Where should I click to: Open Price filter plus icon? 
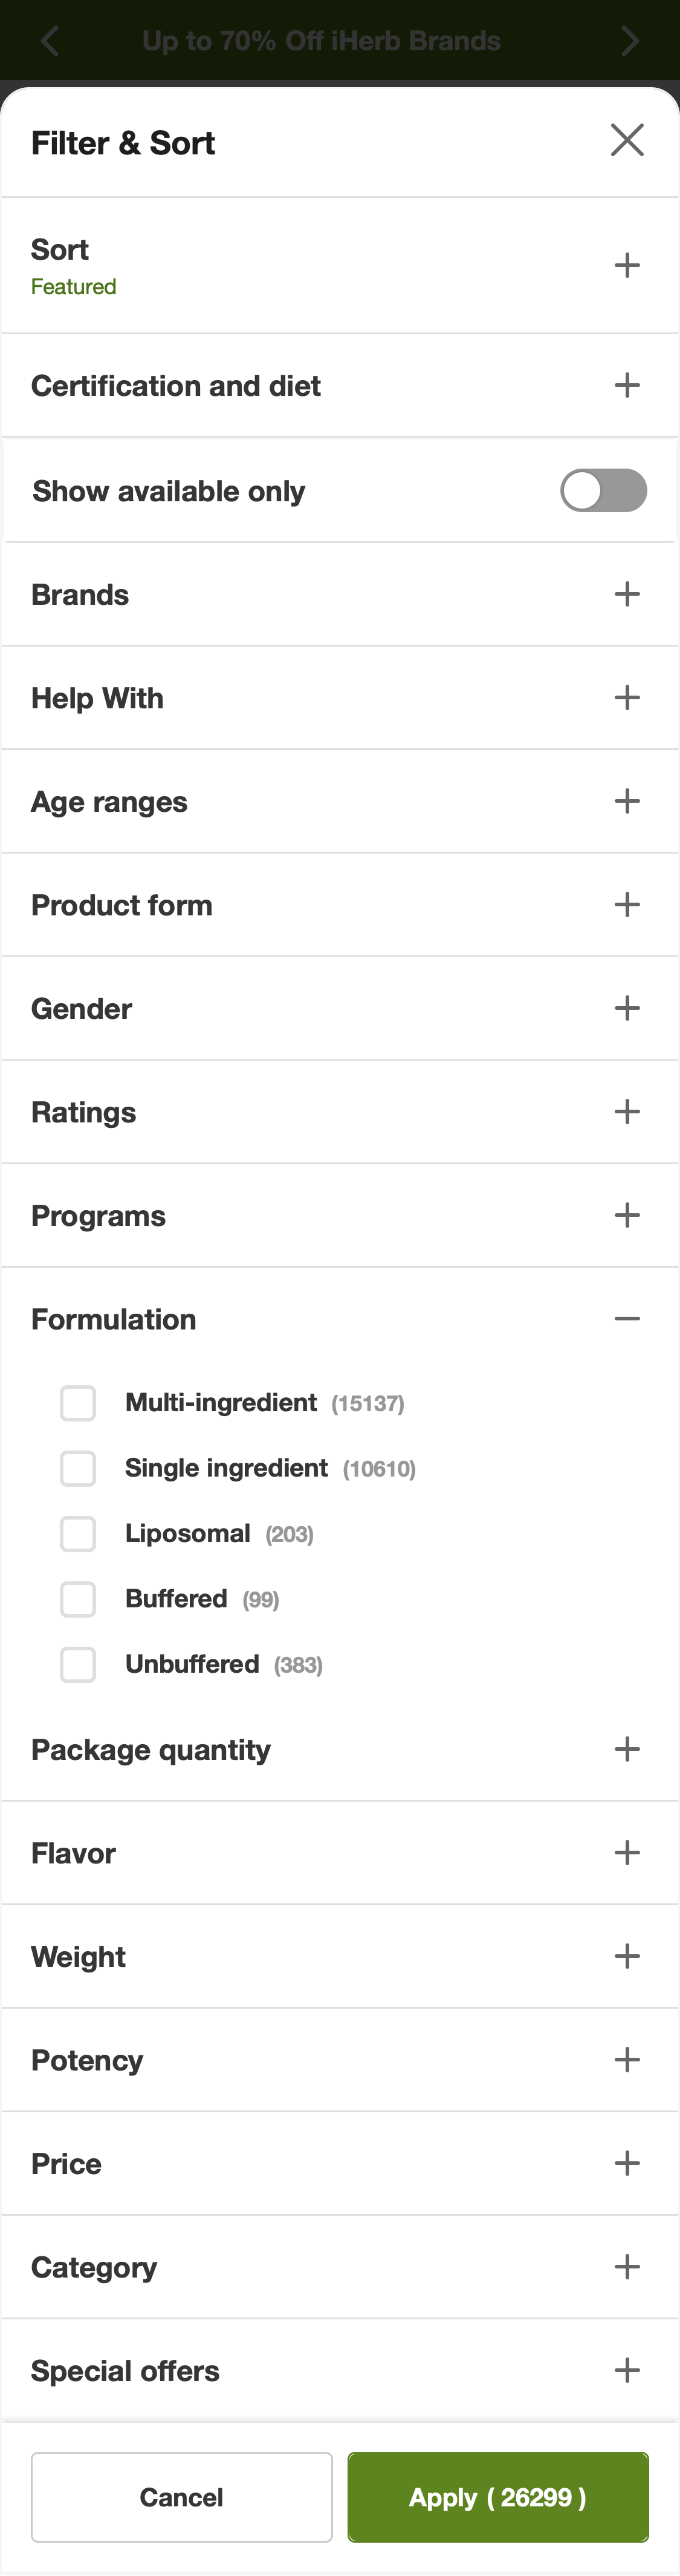click(627, 2163)
